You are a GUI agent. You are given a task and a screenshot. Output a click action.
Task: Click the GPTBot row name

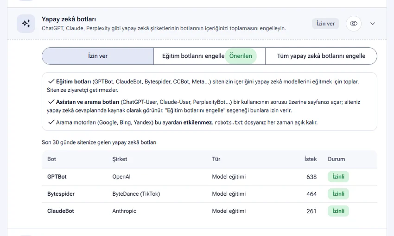pos(57,177)
